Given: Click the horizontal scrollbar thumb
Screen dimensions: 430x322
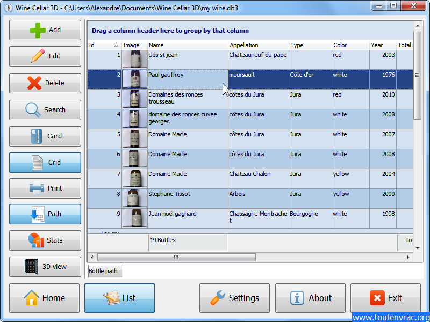Looking at the screenshot, I should [x=177, y=257].
